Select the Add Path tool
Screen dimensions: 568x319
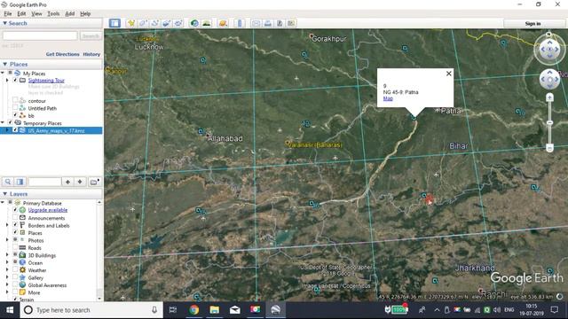coord(154,23)
